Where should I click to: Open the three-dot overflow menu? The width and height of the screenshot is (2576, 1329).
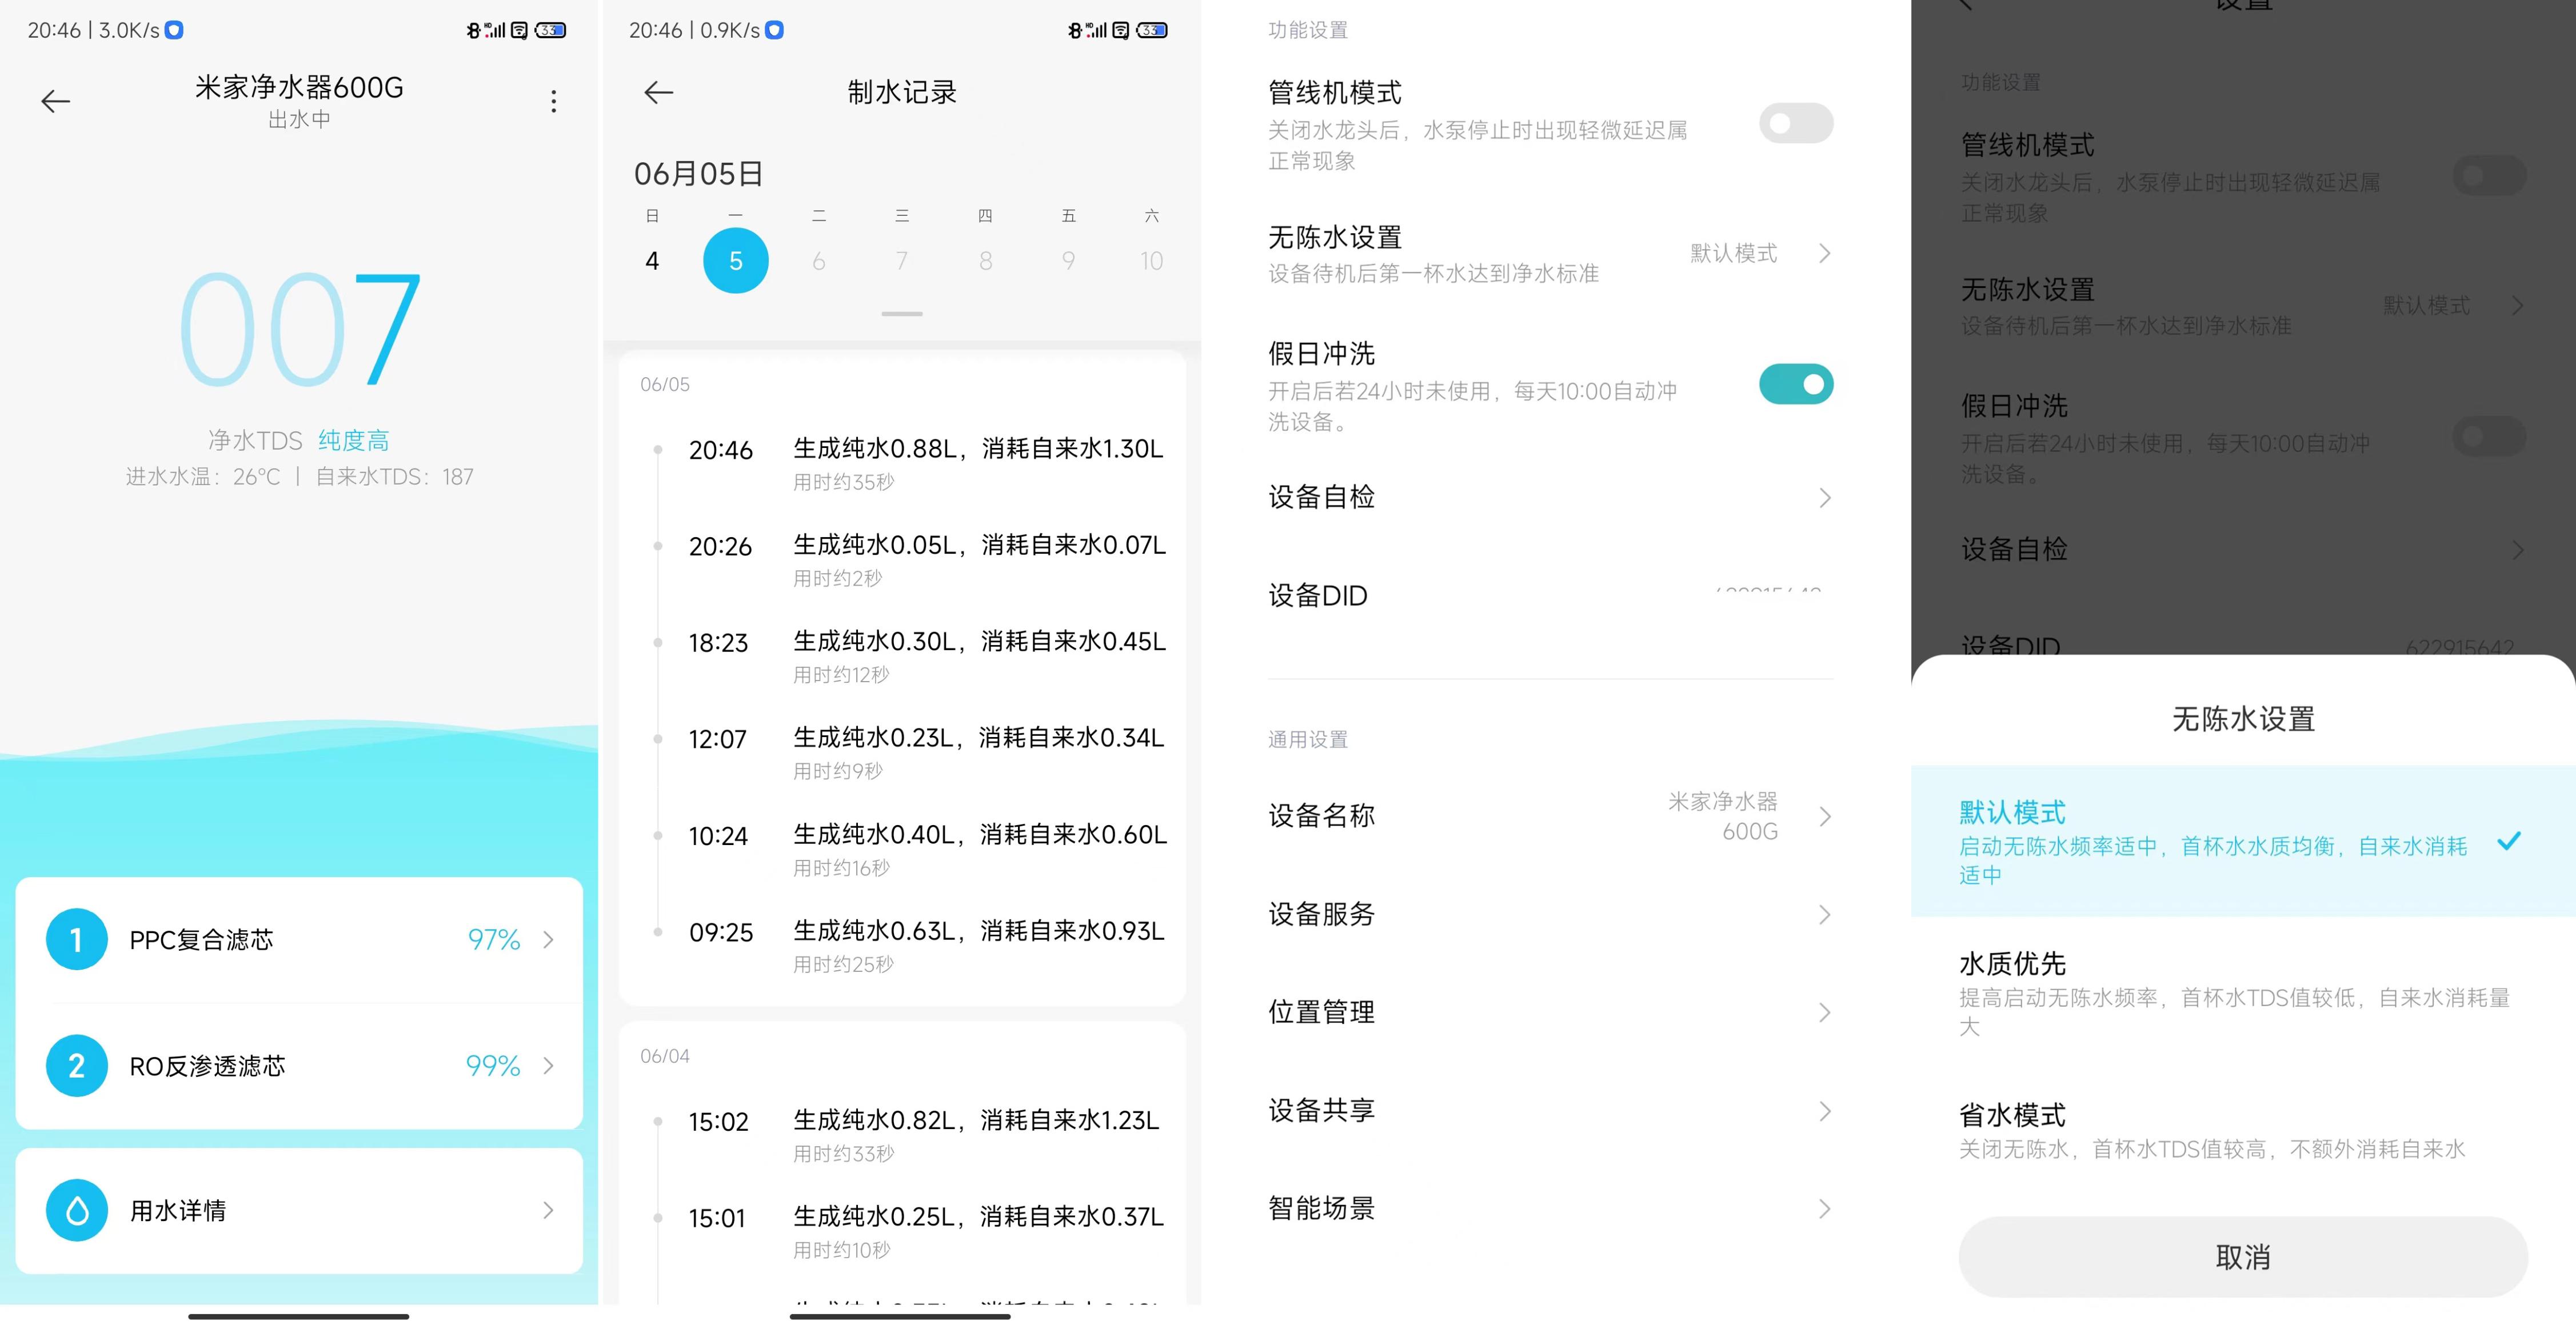click(x=553, y=101)
